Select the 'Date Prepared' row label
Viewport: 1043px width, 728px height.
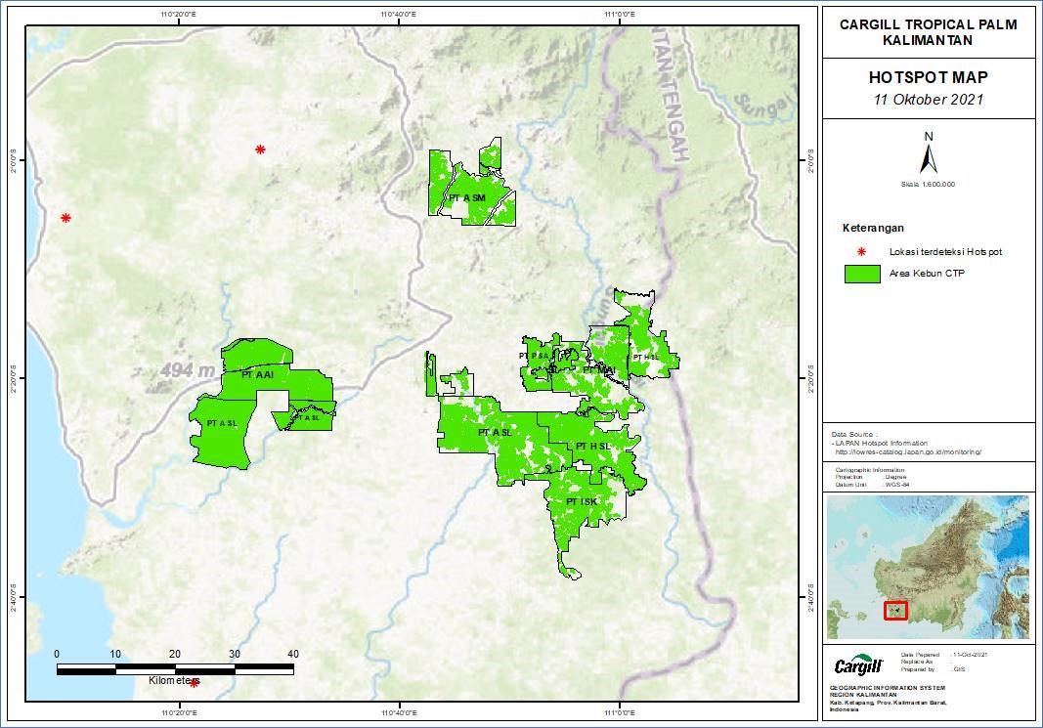pyautogui.click(x=920, y=655)
